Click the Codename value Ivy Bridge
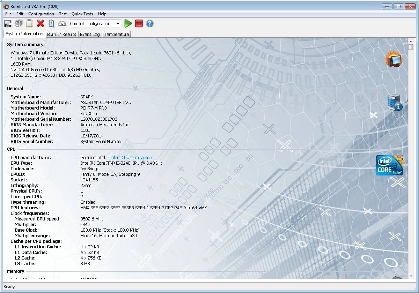This screenshot has height=293, width=419. tap(90, 169)
